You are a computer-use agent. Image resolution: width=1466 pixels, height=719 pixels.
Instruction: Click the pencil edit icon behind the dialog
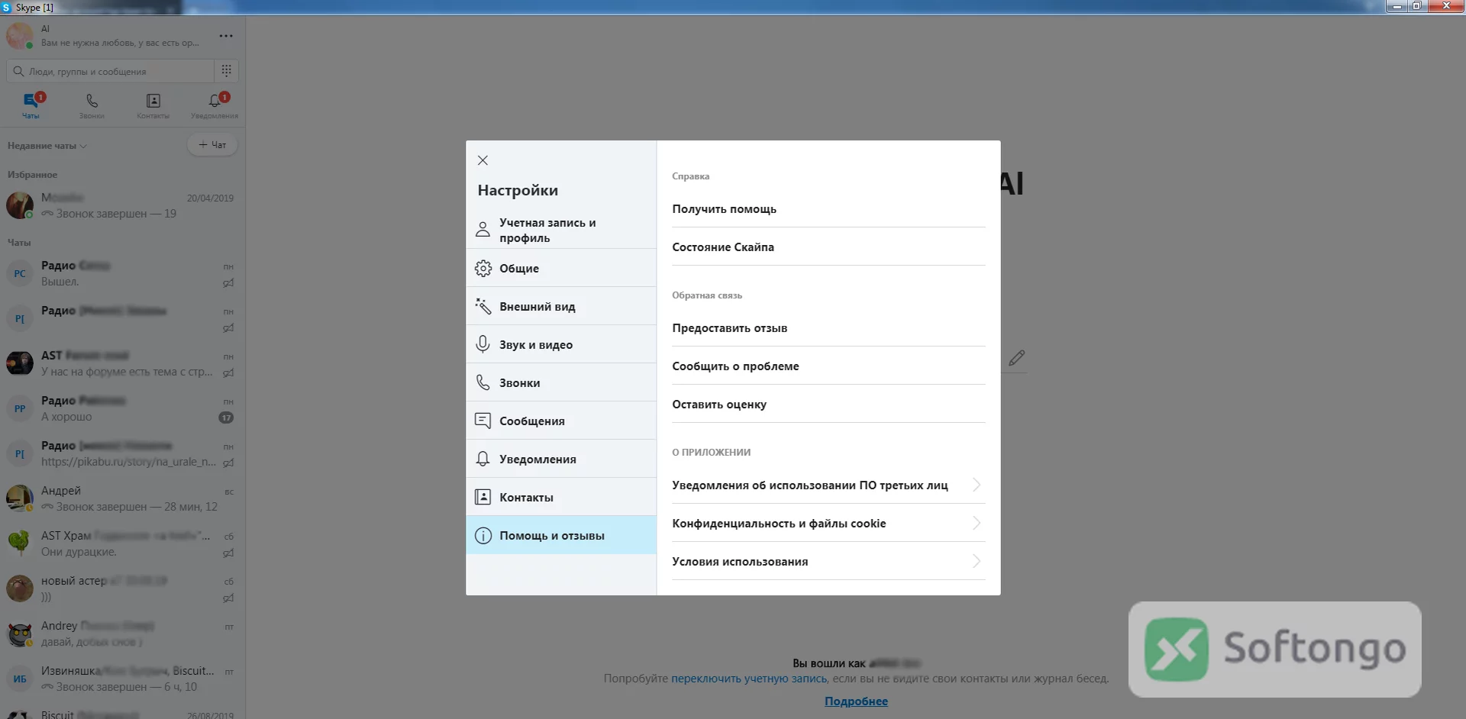coord(1016,358)
